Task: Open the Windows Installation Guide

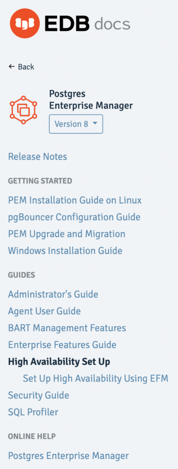Action: [x=65, y=251]
